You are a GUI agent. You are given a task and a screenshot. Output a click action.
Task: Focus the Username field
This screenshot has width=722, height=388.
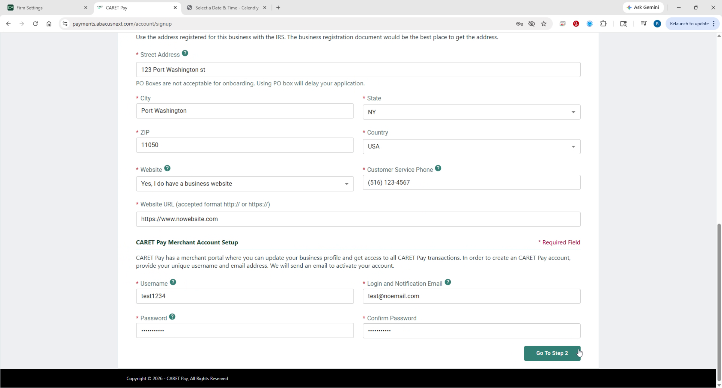coord(245,296)
